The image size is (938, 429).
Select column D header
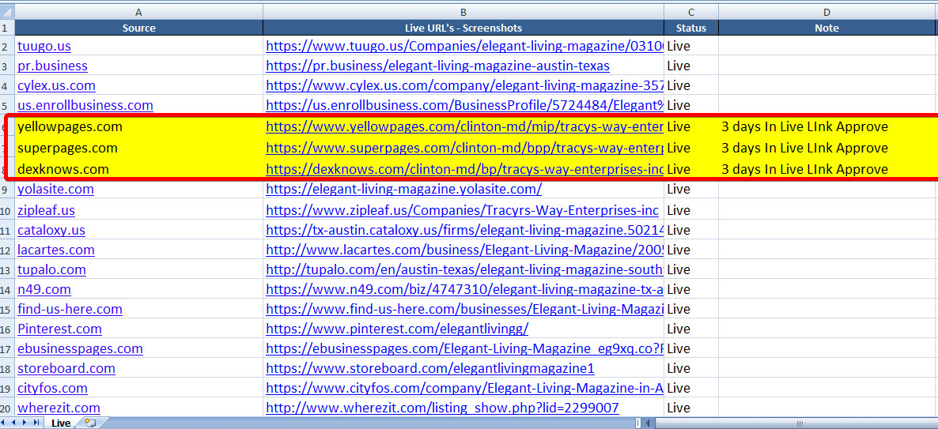coord(828,11)
